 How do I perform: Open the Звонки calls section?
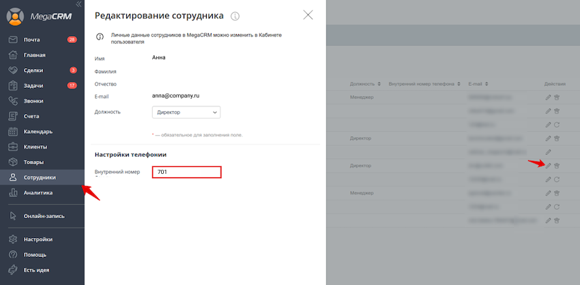click(x=33, y=101)
